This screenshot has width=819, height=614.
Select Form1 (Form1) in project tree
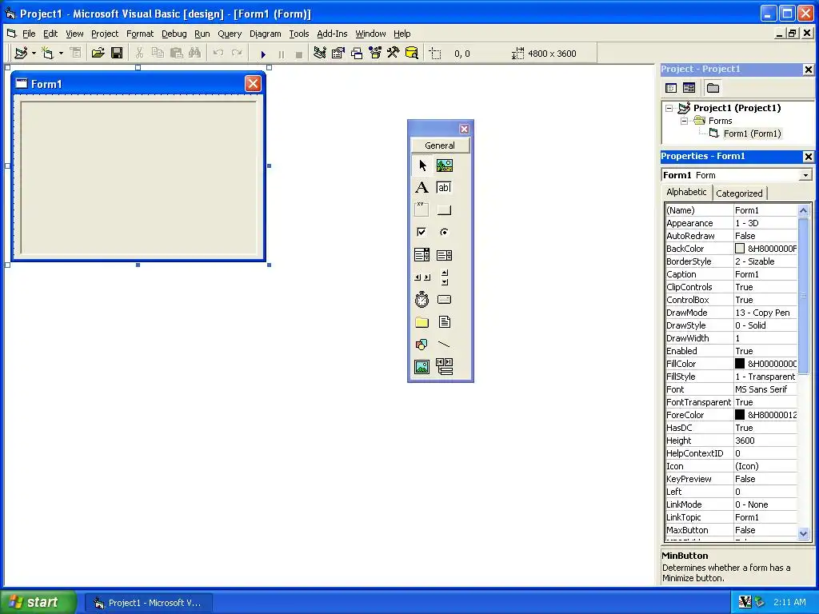coord(752,134)
